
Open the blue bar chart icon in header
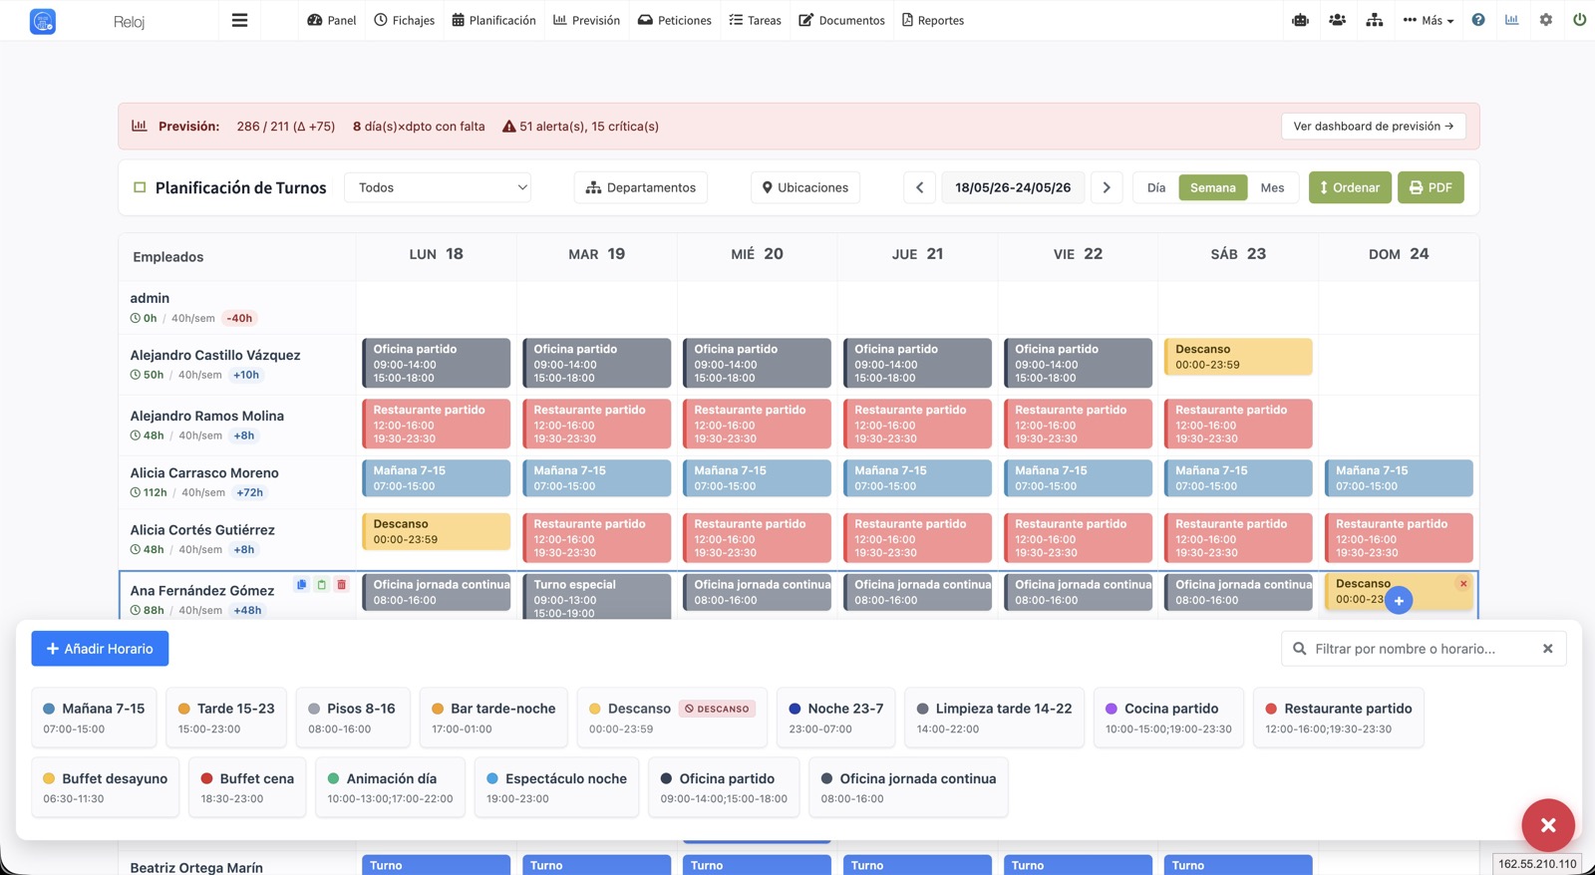pos(1512,20)
